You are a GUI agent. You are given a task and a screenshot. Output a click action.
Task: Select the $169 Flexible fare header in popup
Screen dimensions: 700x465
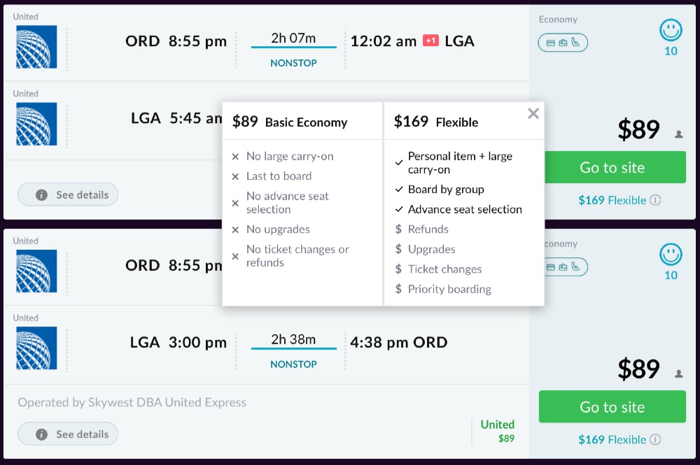(x=436, y=122)
